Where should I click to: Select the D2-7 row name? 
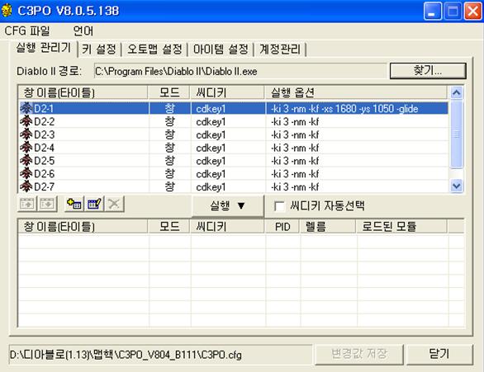pos(45,187)
